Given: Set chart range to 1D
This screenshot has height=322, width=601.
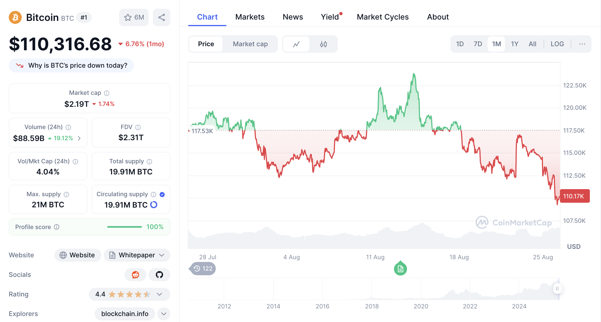Looking at the screenshot, I should (x=460, y=44).
